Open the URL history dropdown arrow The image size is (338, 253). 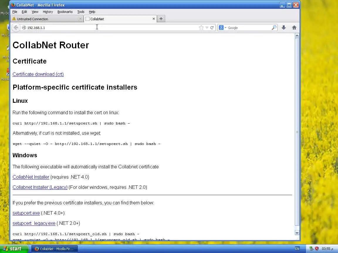(207, 28)
